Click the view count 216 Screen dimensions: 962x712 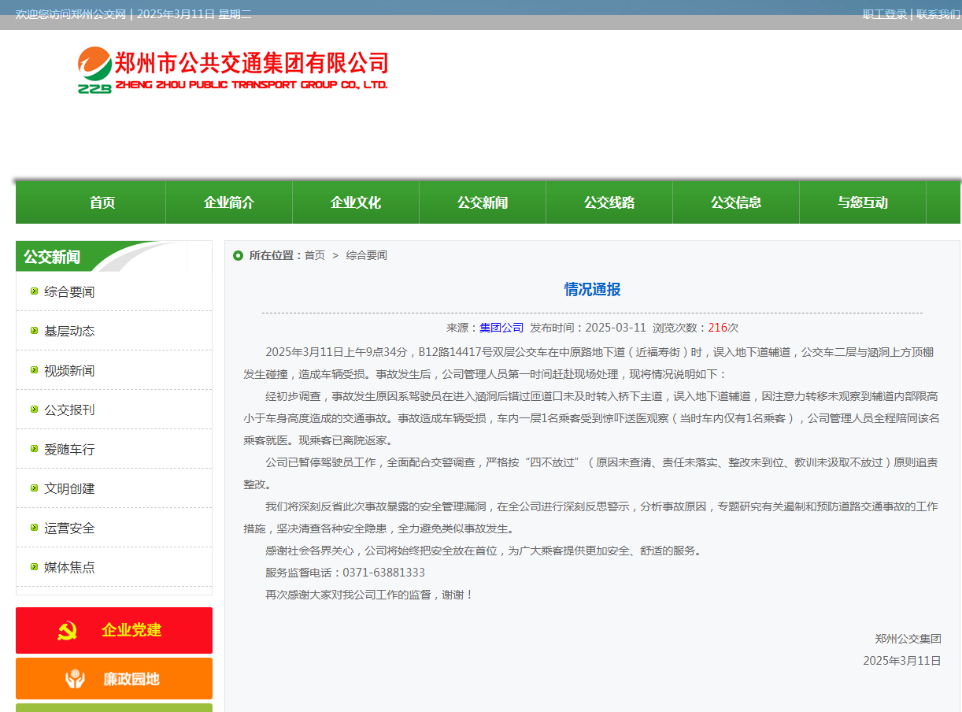[717, 328]
